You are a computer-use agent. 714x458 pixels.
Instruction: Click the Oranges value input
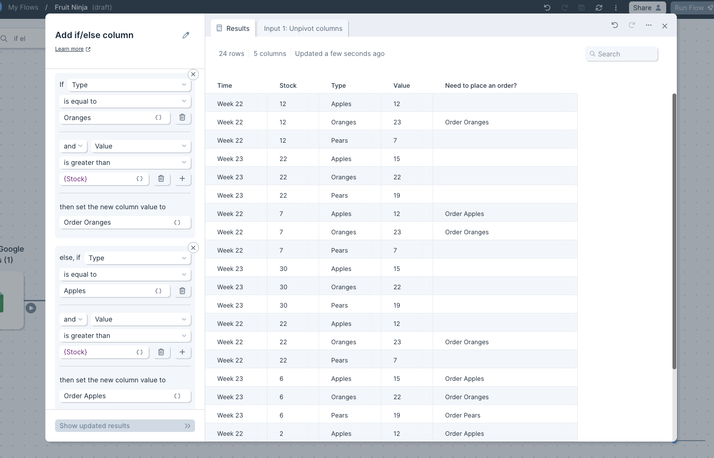coord(115,118)
